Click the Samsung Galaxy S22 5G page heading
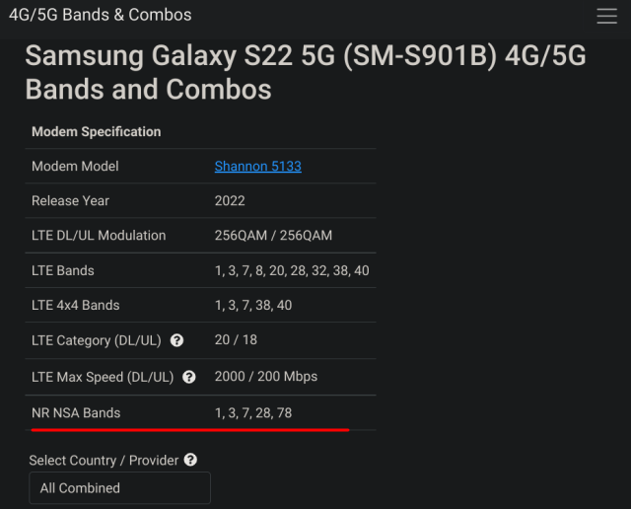631x509 pixels. click(306, 72)
